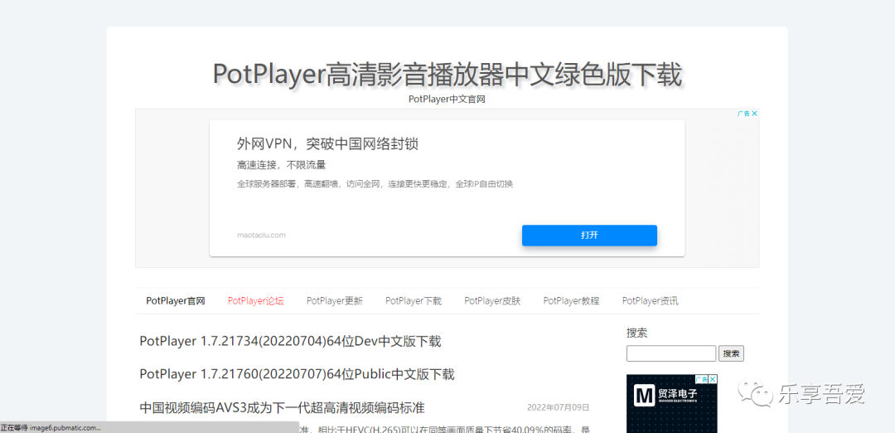Screen dimensions: 895x433
Task: Close the top banner ad with X icon
Action: coord(755,114)
